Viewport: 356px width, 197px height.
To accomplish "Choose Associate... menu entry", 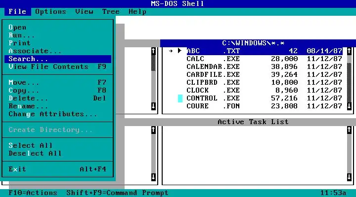I will coord(58,51).
